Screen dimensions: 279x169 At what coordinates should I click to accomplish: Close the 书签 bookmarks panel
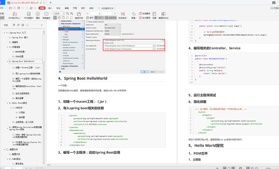[41, 25]
